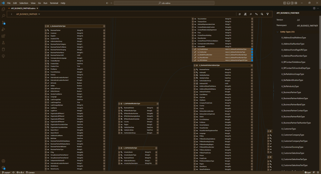This screenshot has height=174, width=321.
Task: Toggle the primary side bar layout icon
Action: (285, 3)
